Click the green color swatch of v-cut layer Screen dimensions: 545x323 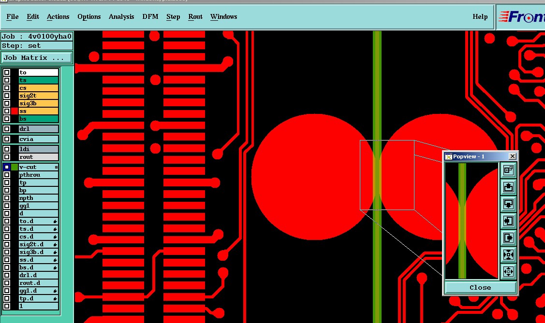point(14,167)
